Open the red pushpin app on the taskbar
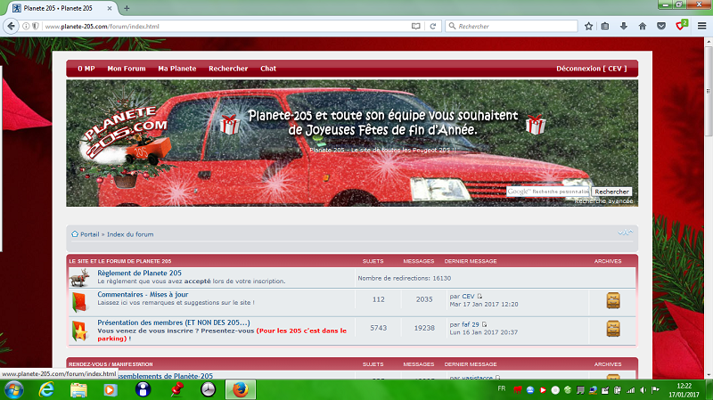The width and height of the screenshot is (713, 400). click(176, 390)
